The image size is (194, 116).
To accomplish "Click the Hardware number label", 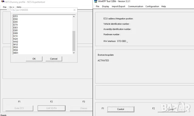I will [112, 34].
